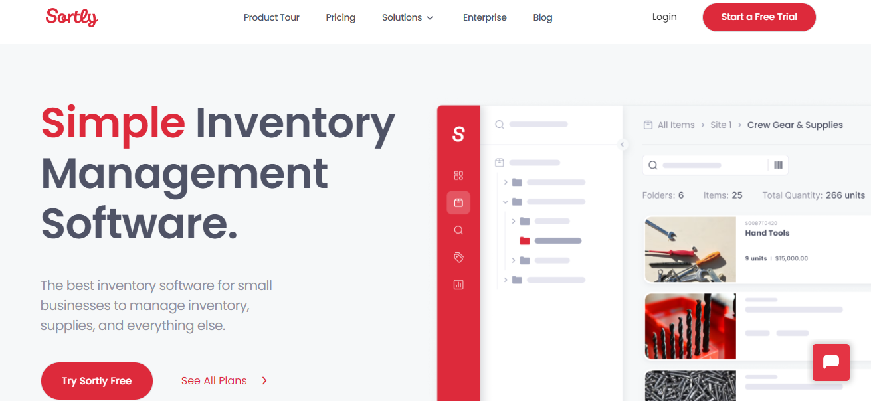Image resolution: width=871 pixels, height=401 pixels.
Task: Open the dashboard grid icon in sidebar
Action: (458, 175)
